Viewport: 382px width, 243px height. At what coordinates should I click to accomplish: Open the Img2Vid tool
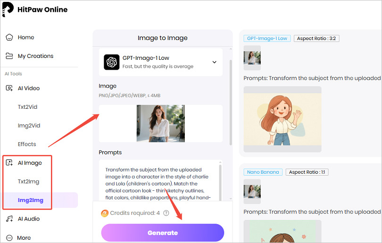point(29,126)
